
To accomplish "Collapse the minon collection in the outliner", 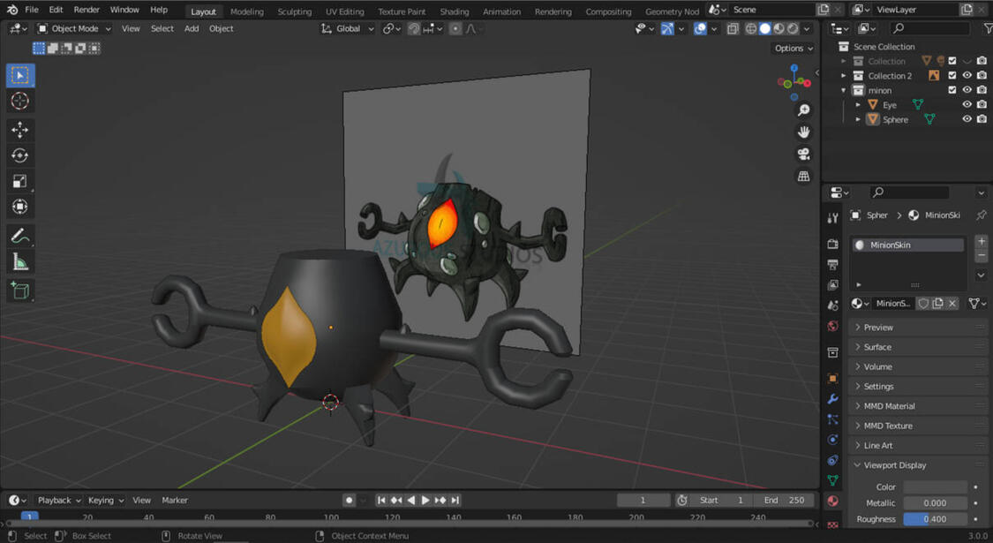I will pos(844,90).
